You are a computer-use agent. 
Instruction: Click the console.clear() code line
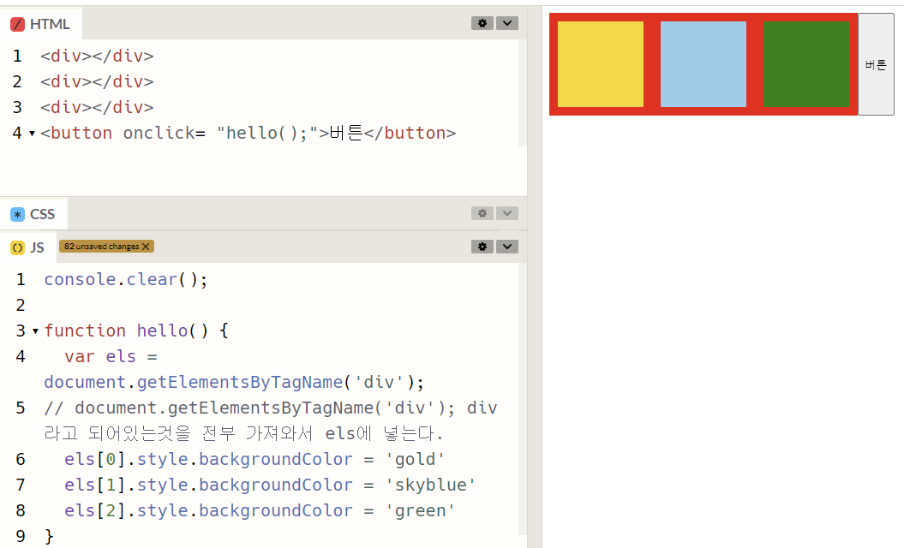(126, 279)
